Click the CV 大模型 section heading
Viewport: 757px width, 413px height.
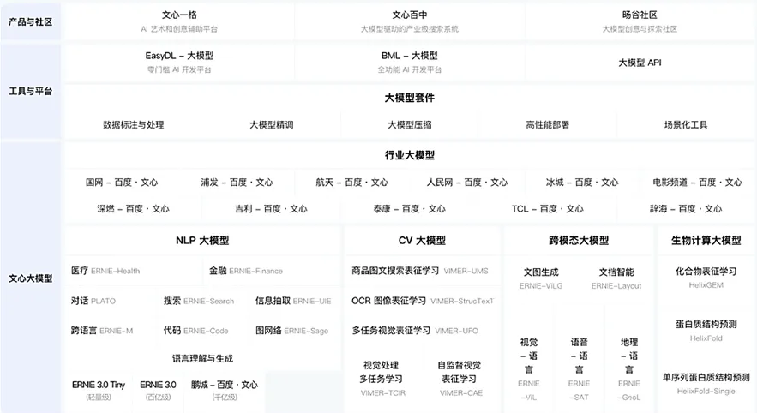coord(422,240)
